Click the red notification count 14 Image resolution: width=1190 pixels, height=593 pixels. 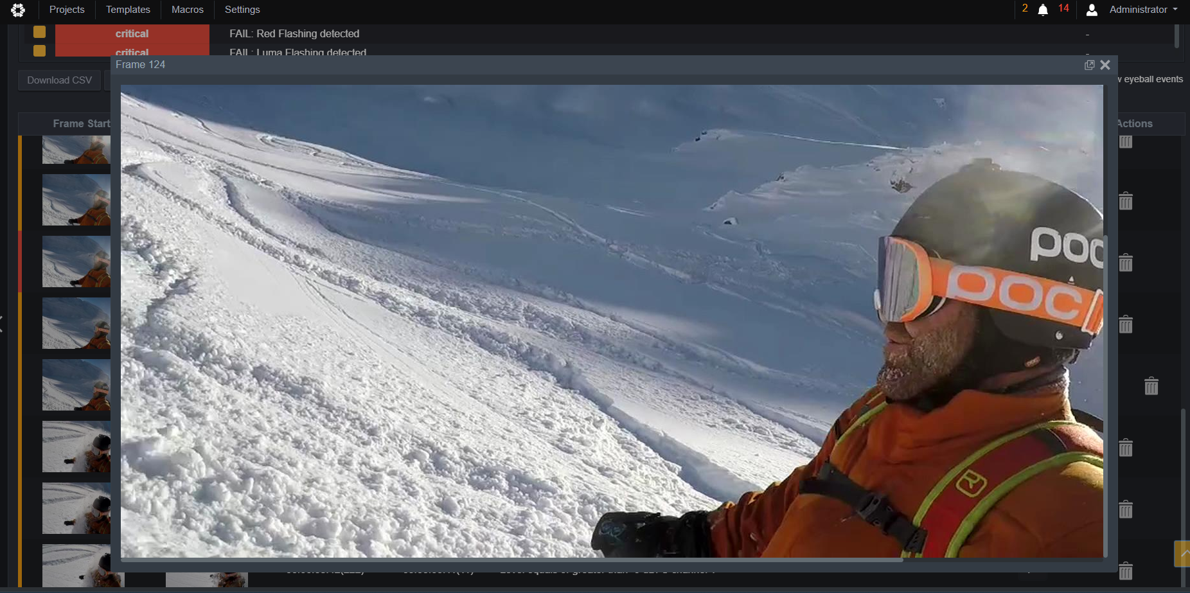[x=1063, y=8]
